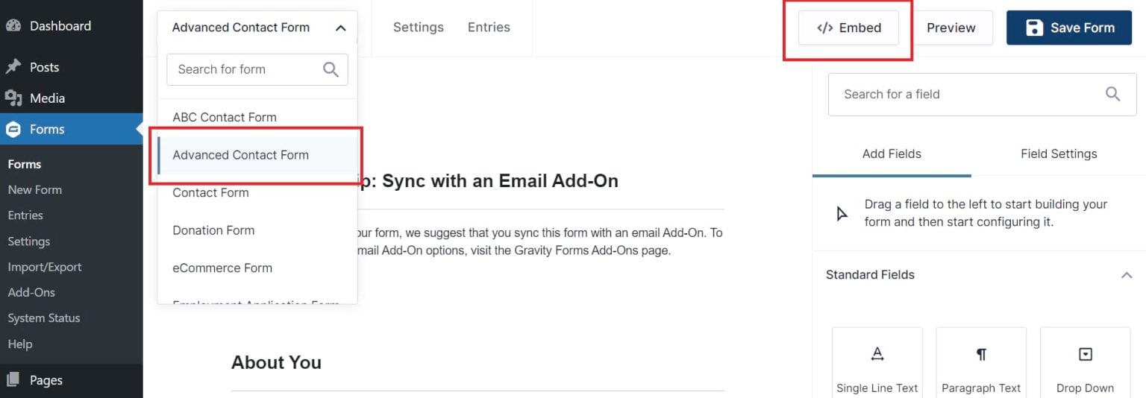
Task: Open Import/Export in the Forms submenu
Action: pos(45,267)
